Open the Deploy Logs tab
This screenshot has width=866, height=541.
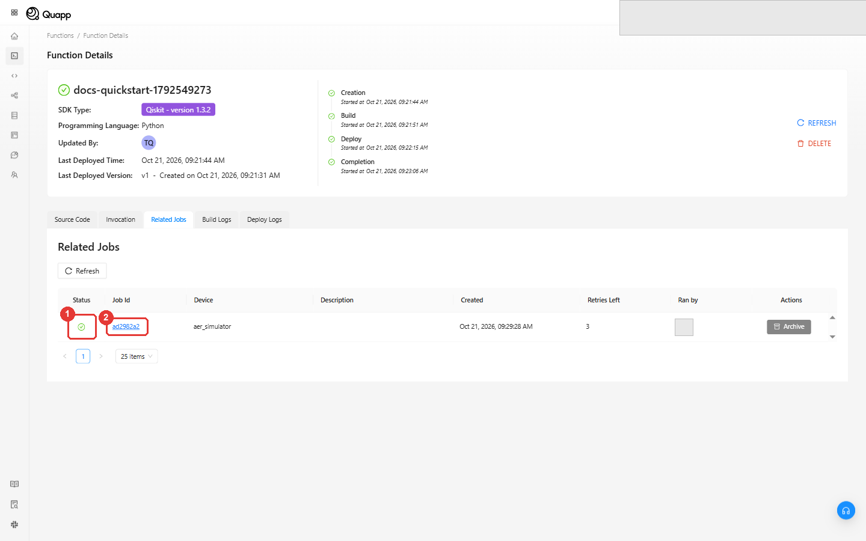tap(265, 219)
